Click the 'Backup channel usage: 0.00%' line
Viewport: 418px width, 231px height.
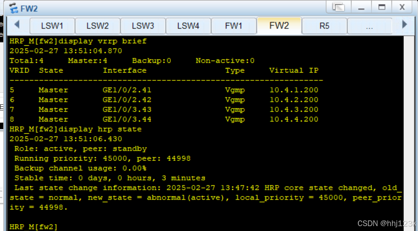pos(80,168)
